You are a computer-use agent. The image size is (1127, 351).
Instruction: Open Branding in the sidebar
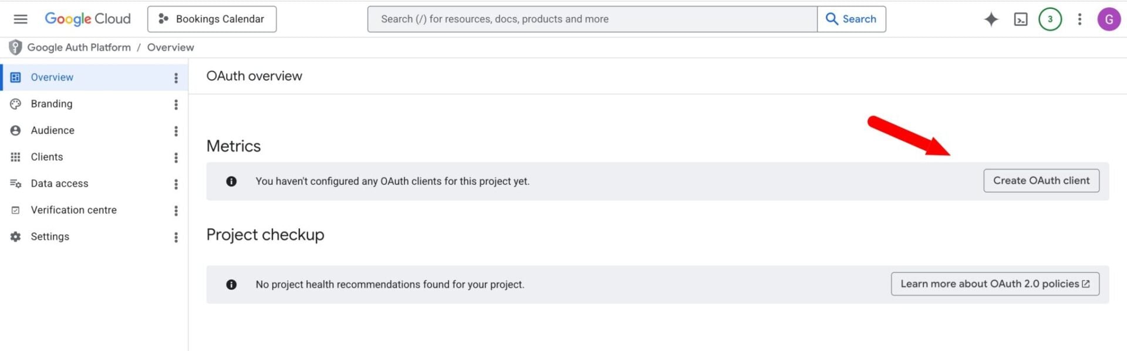[94, 104]
